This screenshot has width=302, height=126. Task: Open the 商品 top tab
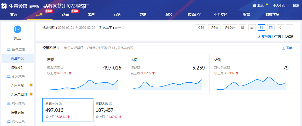[65, 14]
